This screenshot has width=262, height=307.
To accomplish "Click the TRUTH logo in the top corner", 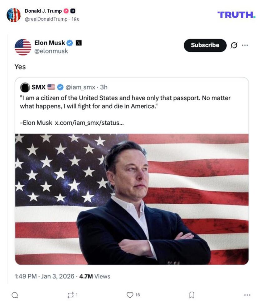I will click(x=236, y=14).
